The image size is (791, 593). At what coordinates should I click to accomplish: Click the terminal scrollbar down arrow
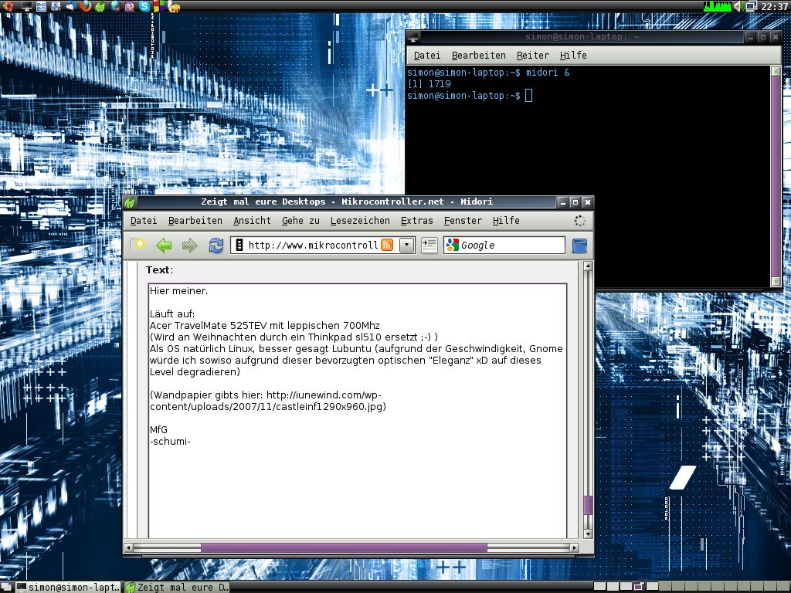click(x=776, y=282)
